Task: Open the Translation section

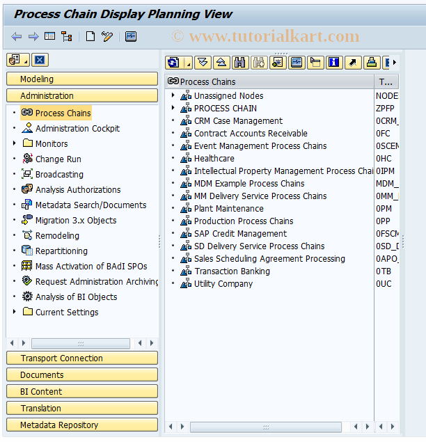Action: (x=82, y=408)
